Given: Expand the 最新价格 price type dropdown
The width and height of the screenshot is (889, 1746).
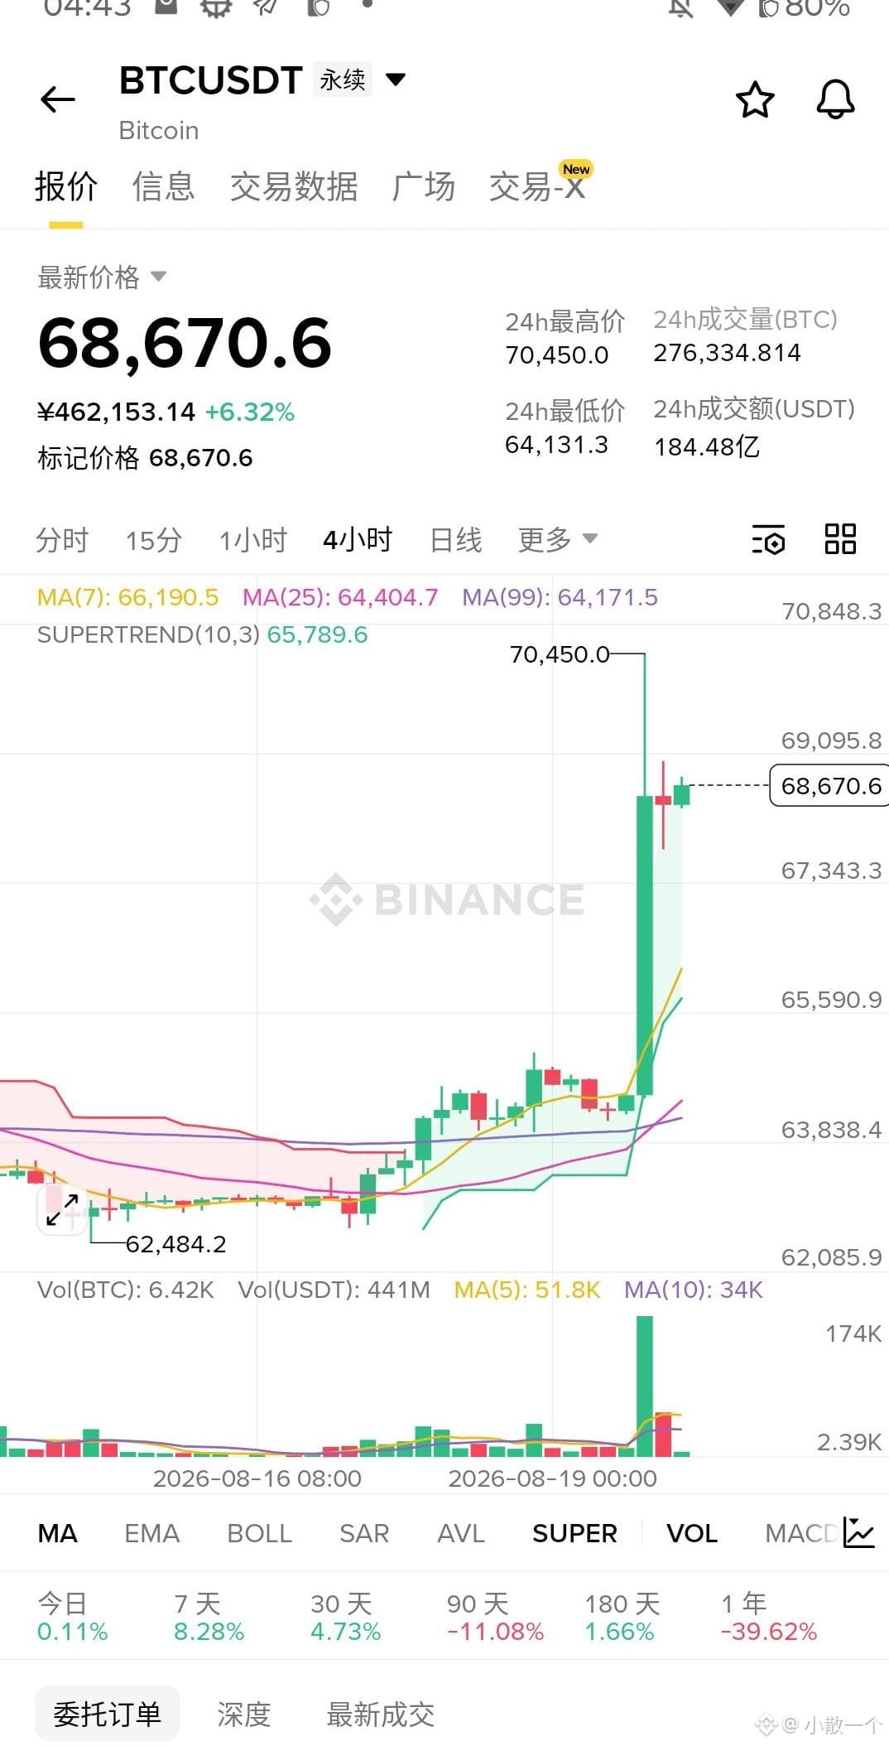Looking at the screenshot, I should pyautogui.click(x=159, y=276).
